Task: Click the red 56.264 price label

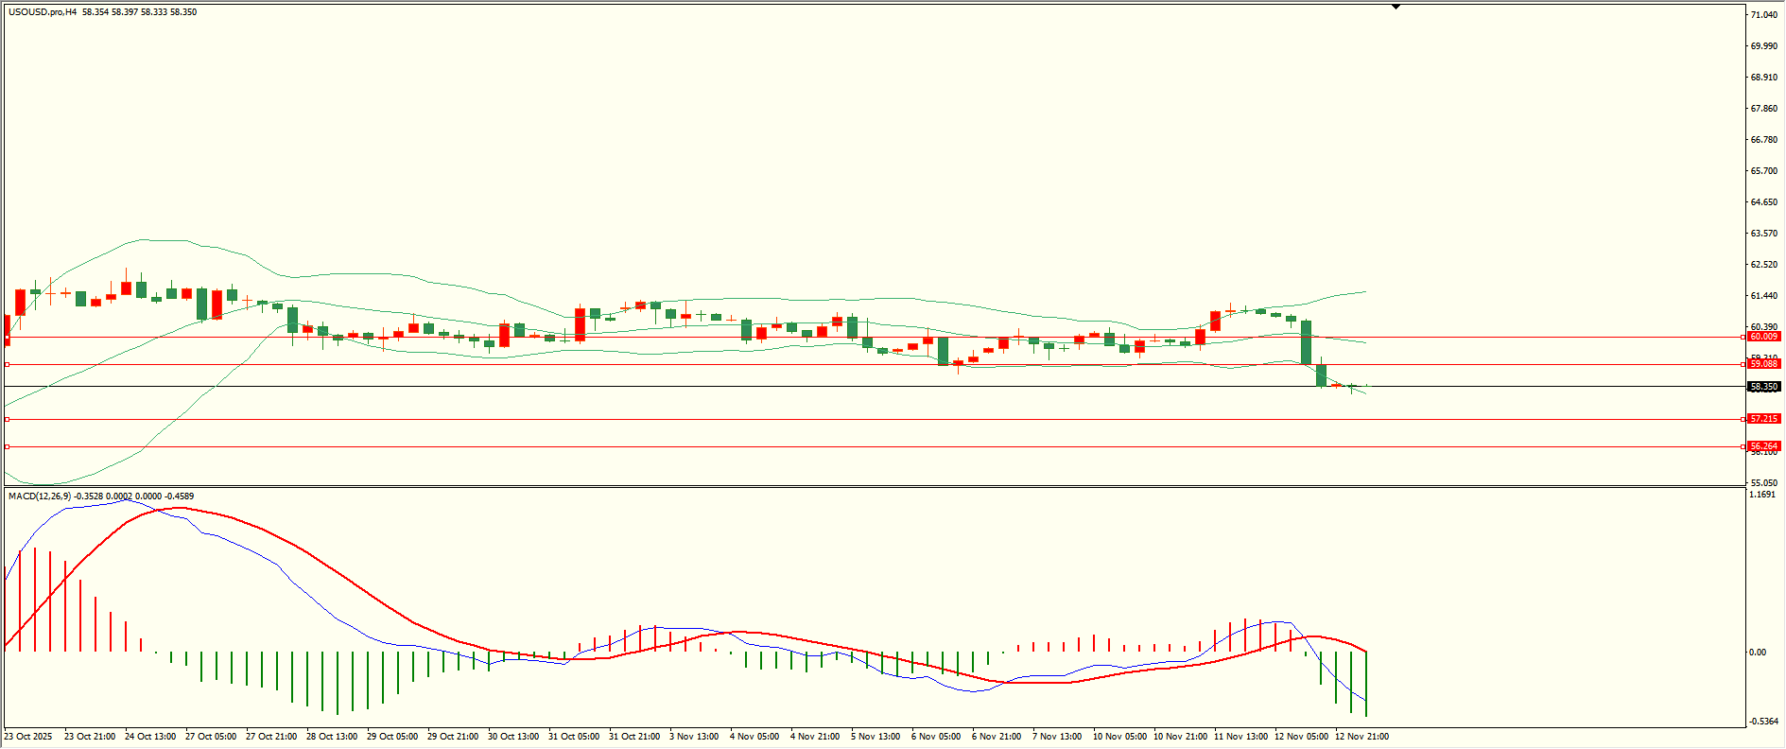Action: [x=1764, y=446]
